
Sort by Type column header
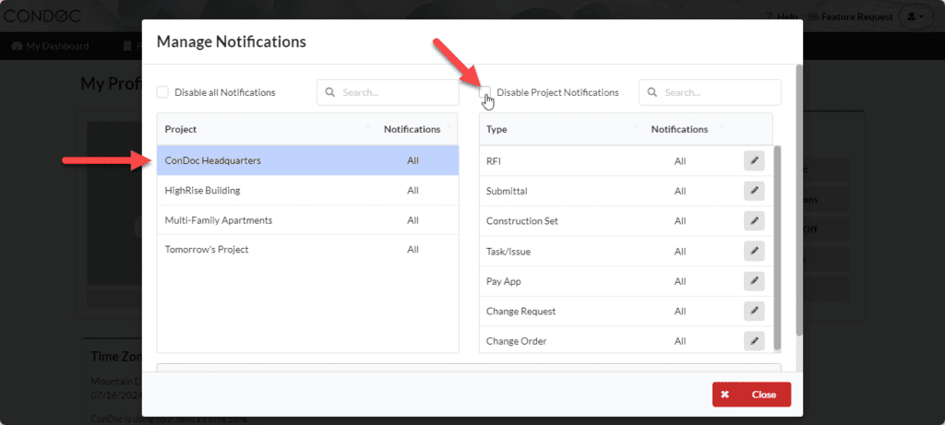click(496, 129)
